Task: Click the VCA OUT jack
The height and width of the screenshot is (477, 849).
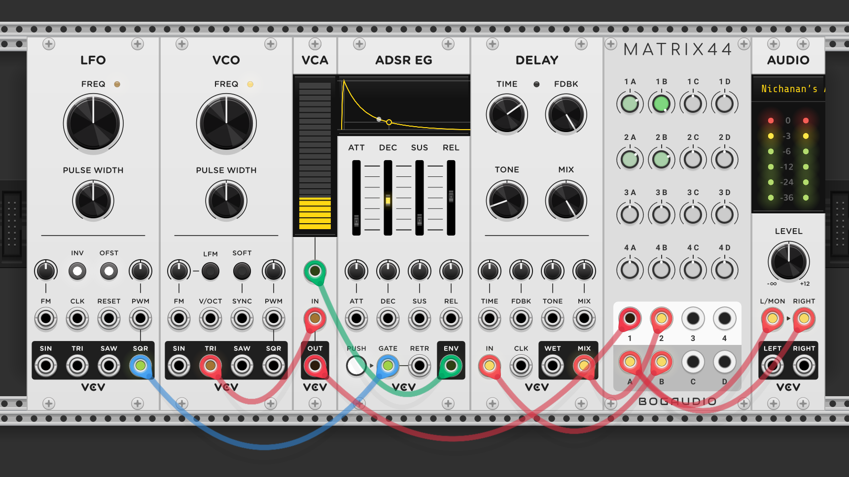Action: click(x=315, y=366)
